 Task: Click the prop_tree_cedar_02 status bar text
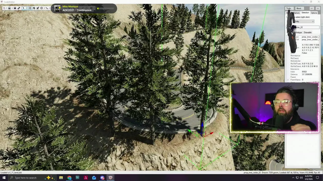(252, 172)
